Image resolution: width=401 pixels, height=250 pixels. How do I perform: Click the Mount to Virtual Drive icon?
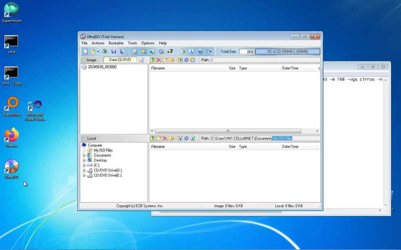(152, 52)
